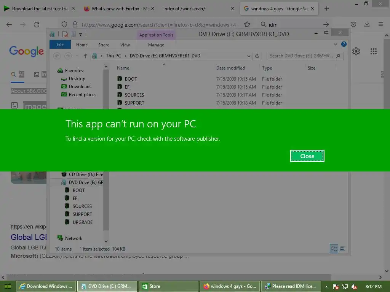The width and height of the screenshot is (390, 292).
Task: Open the Windows Start button
Action: click(x=8, y=286)
